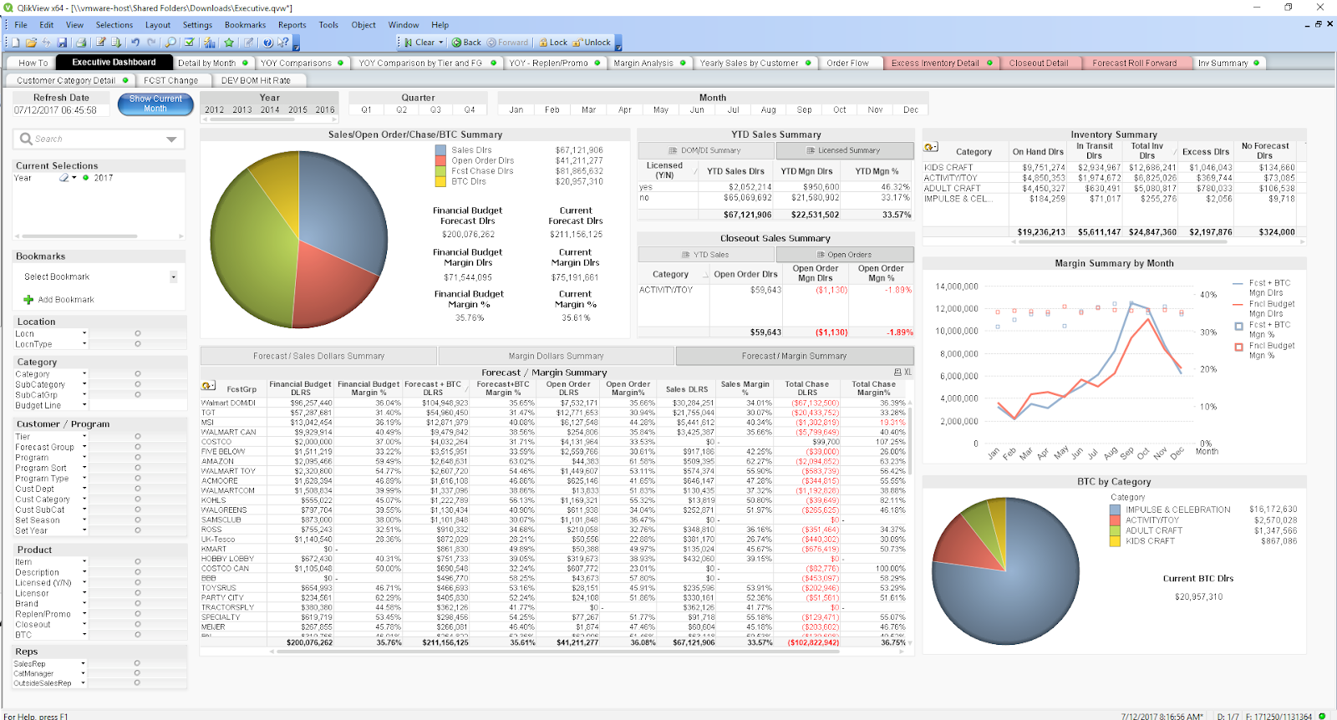Screen dimensions: 1337x720
Task: Open the Bookmarks menu
Action: (x=245, y=25)
